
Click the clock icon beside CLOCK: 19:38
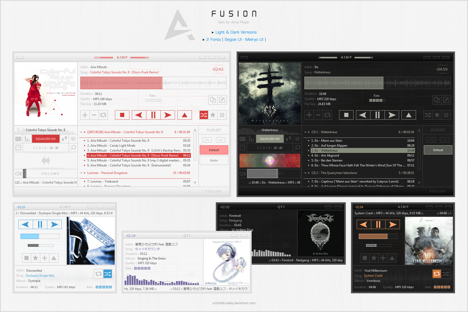point(18,148)
